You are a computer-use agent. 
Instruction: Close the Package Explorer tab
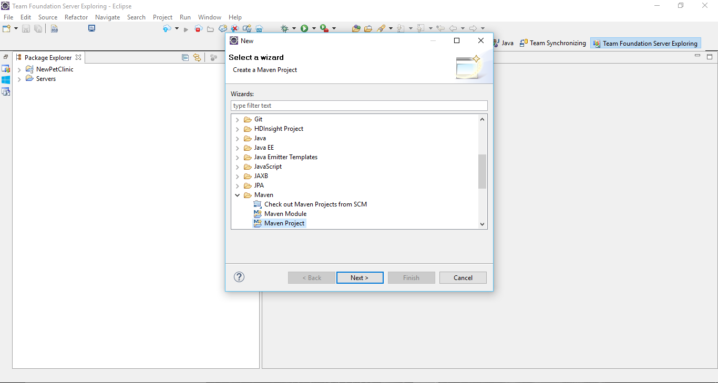(78, 57)
